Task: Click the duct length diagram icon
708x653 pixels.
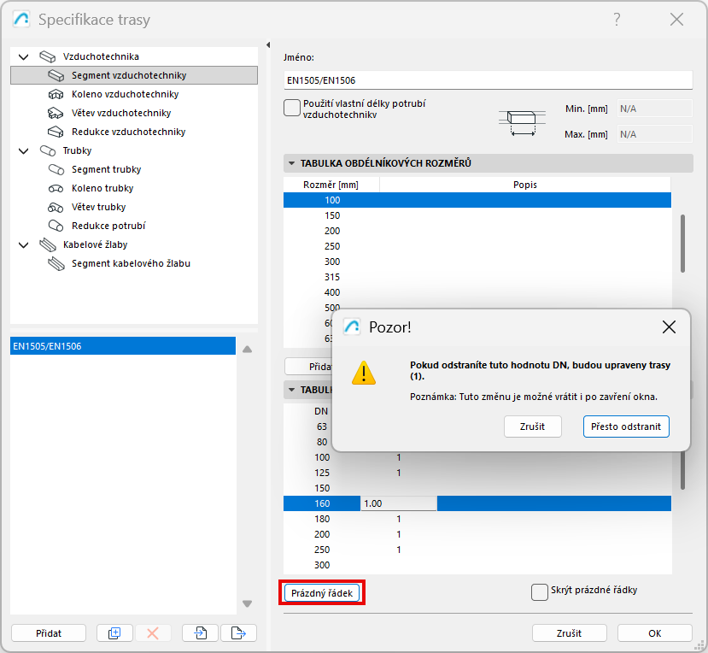Action: [x=522, y=121]
